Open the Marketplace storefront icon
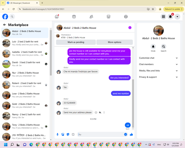185x148 pixels. click(x=108, y=17)
